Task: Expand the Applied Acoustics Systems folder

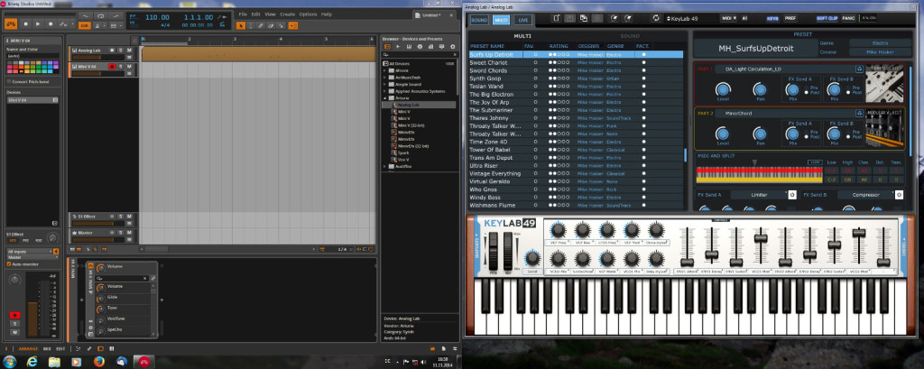Action: [x=384, y=91]
